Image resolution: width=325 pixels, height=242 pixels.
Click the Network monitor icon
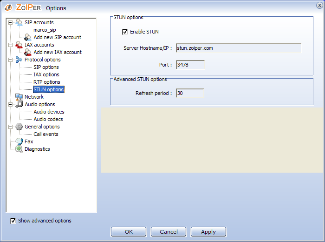19,97
